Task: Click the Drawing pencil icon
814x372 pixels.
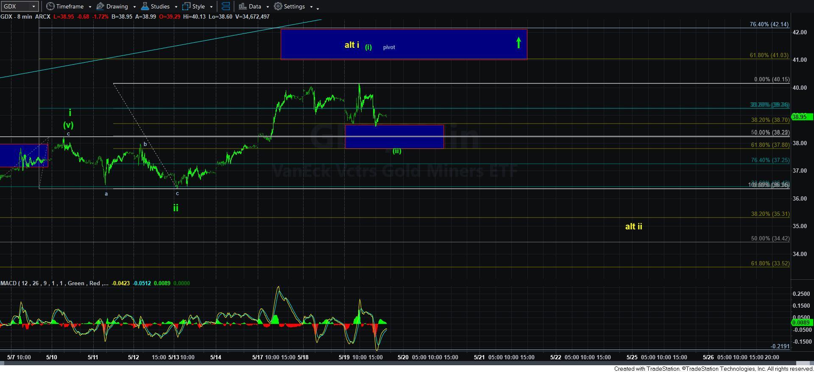Action: coord(100,6)
